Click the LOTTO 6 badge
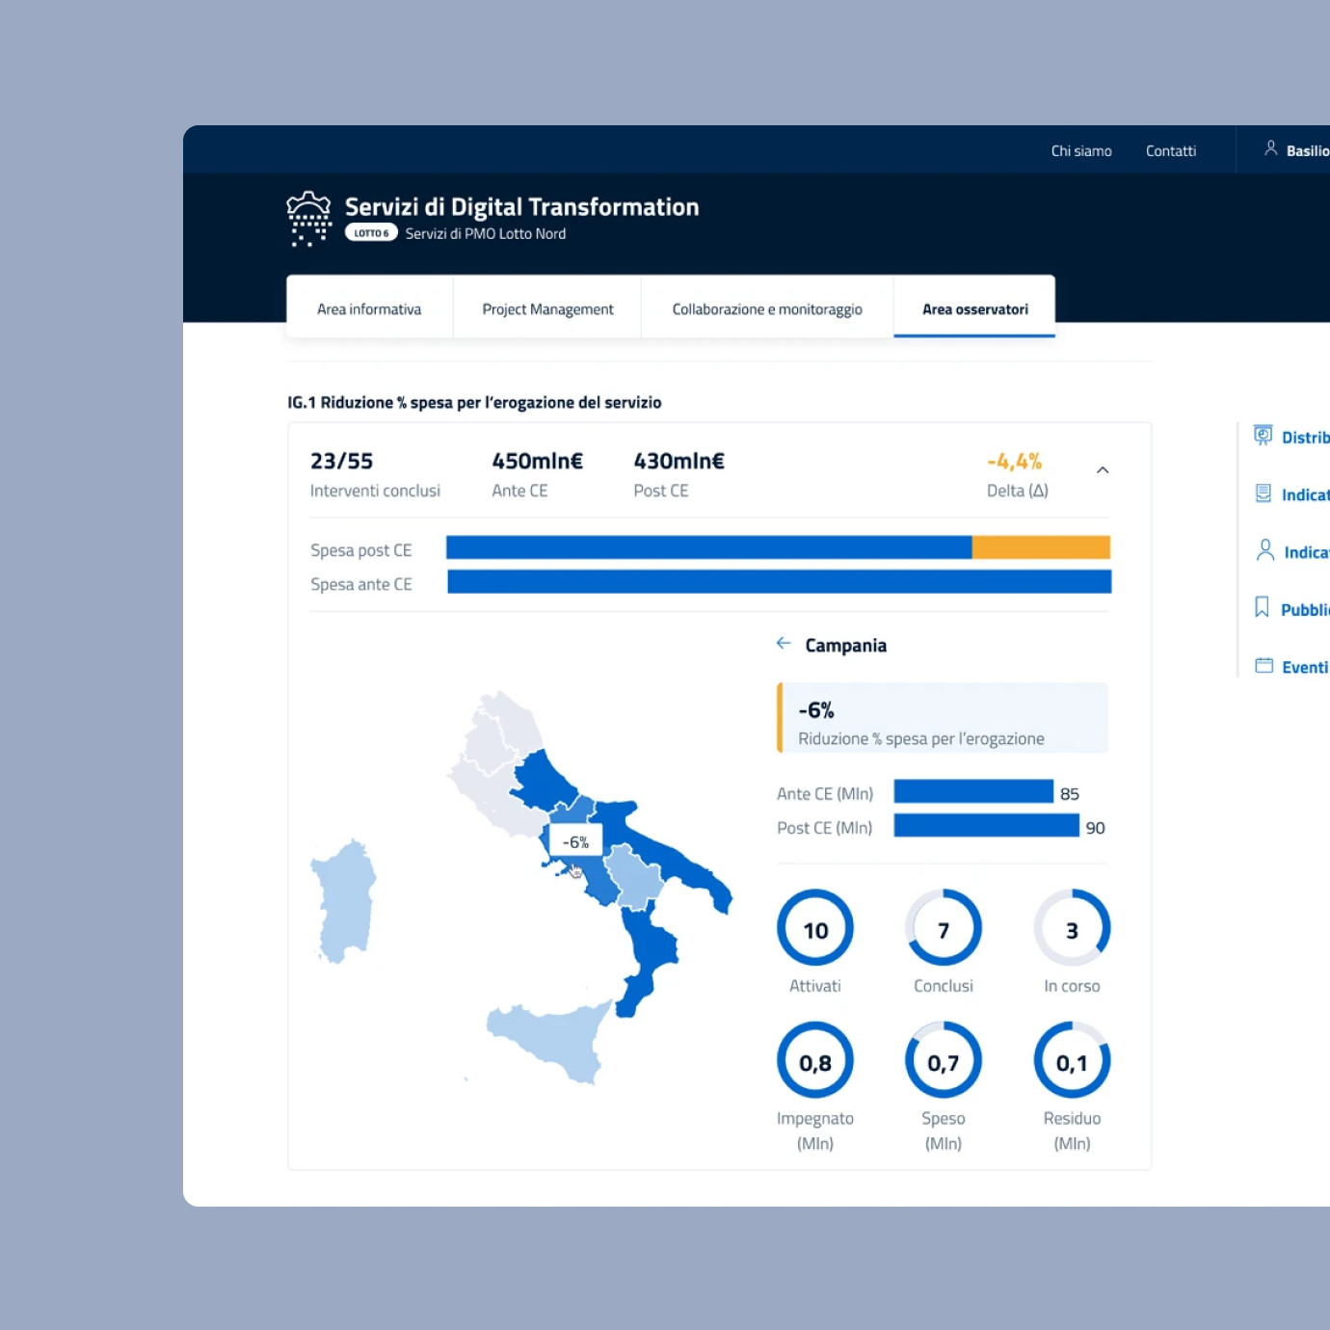Image resolution: width=1330 pixels, height=1330 pixels. point(371,233)
